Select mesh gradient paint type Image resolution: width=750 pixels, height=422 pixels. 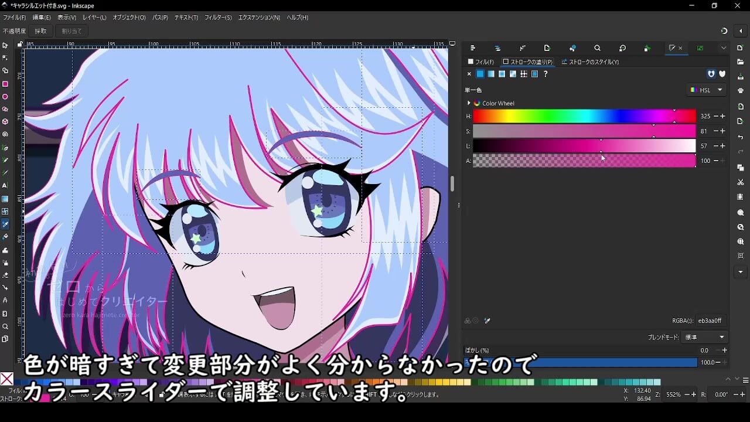(513, 74)
